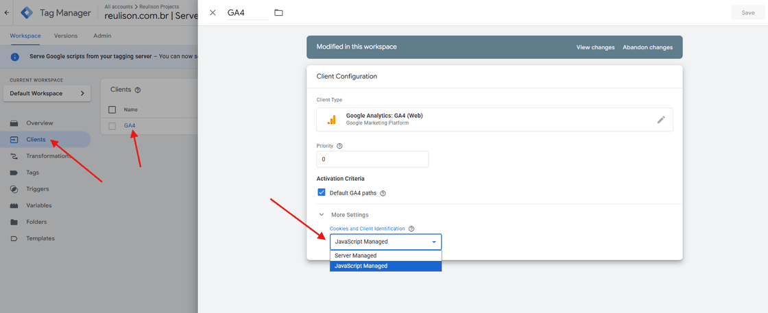Open Transformations in the sidebar
Image resolution: width=768 pixels, height=313 pixels.
point(48,156)
